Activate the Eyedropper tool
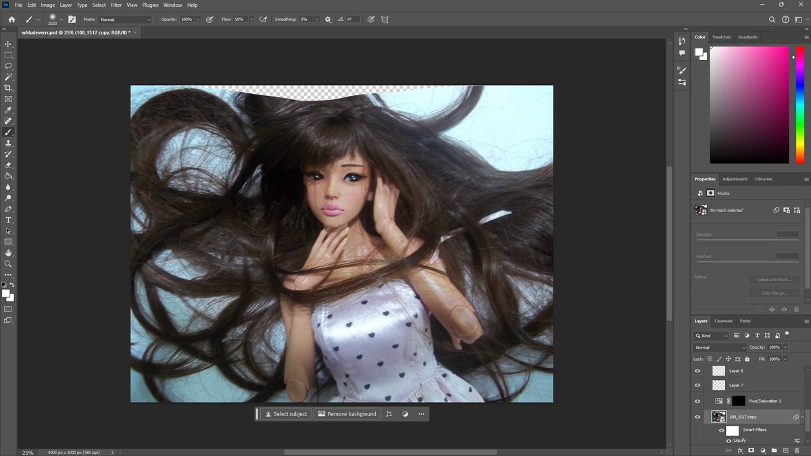811x456 pixels. coord(8,110)
